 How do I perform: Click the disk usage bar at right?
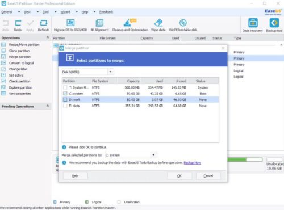[x=245, y=159]
